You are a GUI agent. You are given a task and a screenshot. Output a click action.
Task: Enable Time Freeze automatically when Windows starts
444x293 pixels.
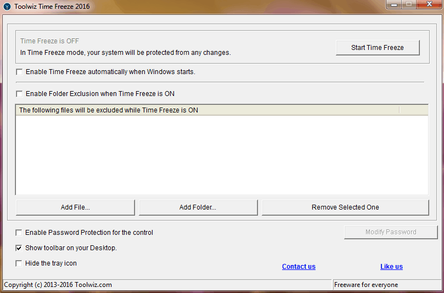click(19, 72)
